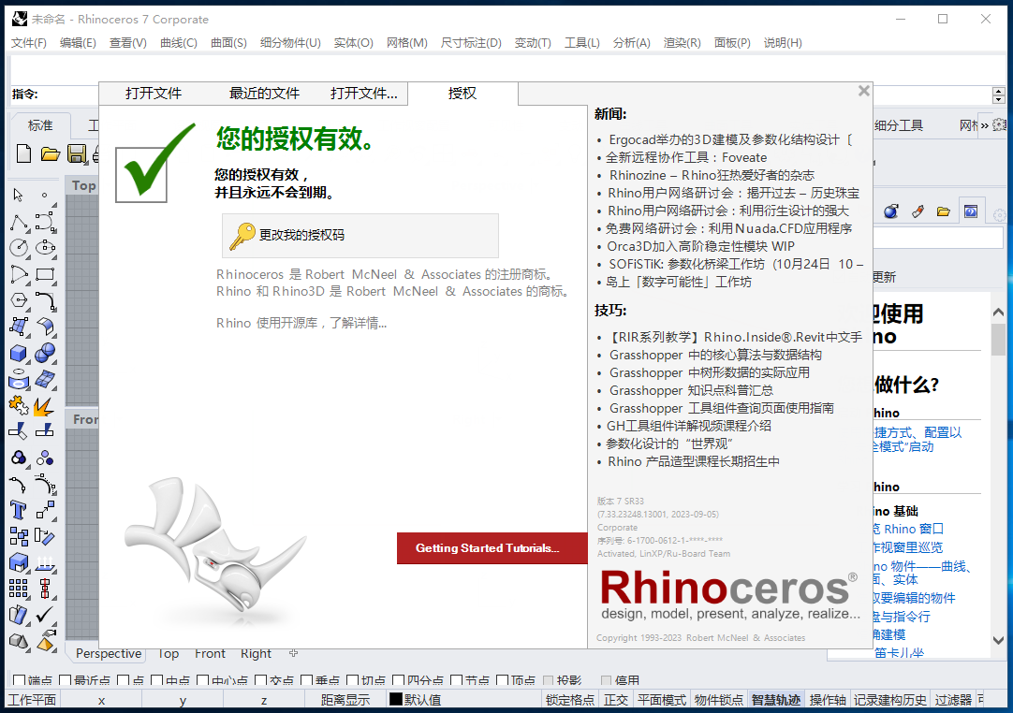Viewport: 1013px width, 713px height.
Task: Select the control point curve tool
Action: pos(45,222)
